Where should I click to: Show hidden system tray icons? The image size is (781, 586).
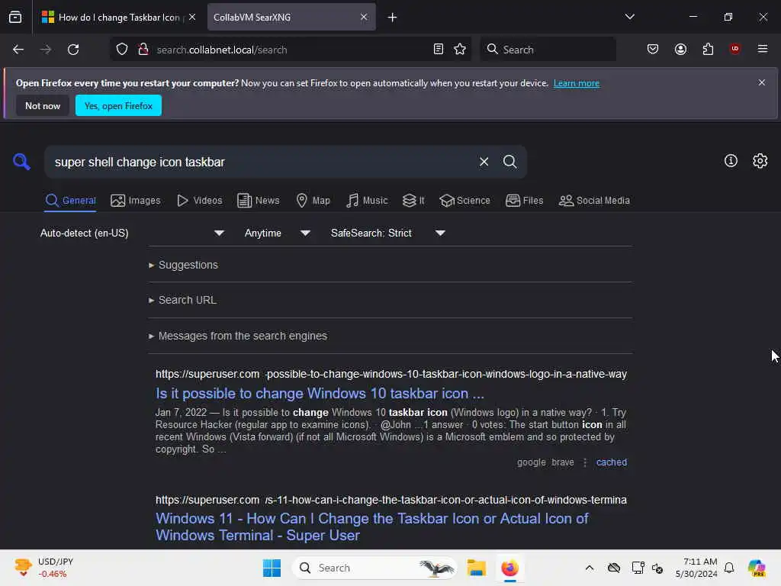click(590, 568)
